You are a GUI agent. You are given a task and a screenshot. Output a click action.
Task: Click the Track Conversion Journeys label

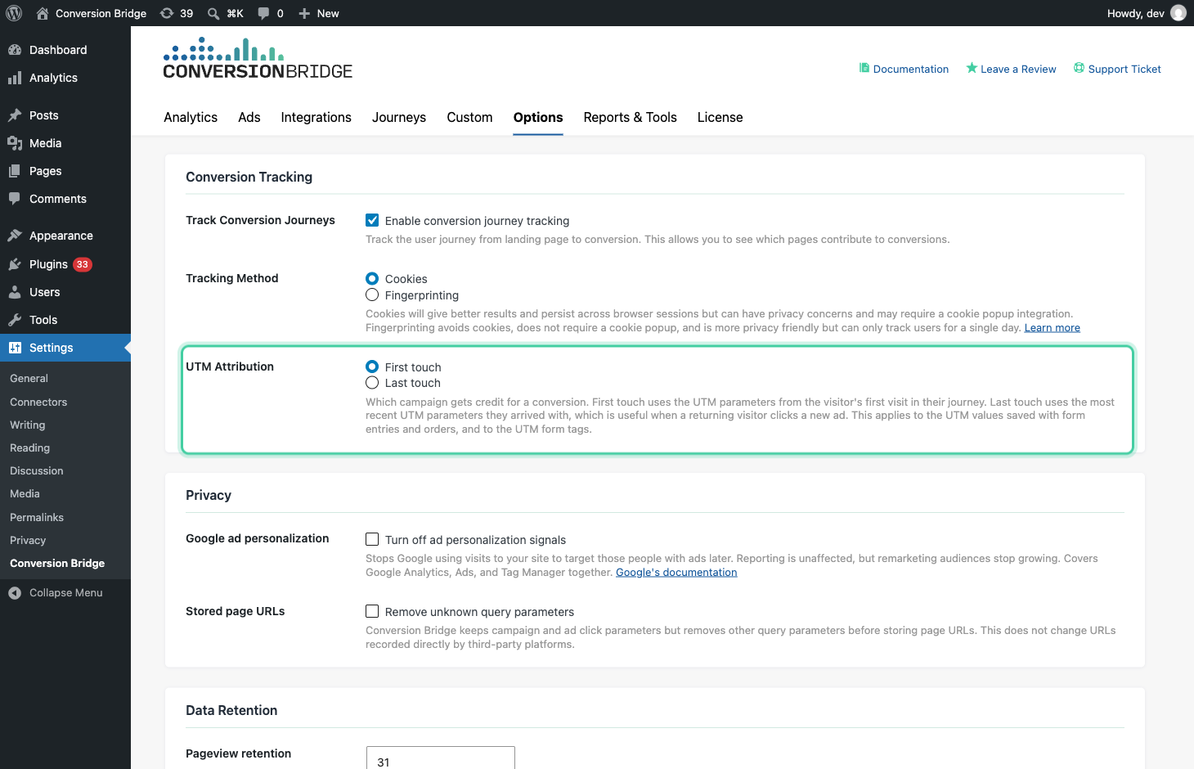(260, 220)
